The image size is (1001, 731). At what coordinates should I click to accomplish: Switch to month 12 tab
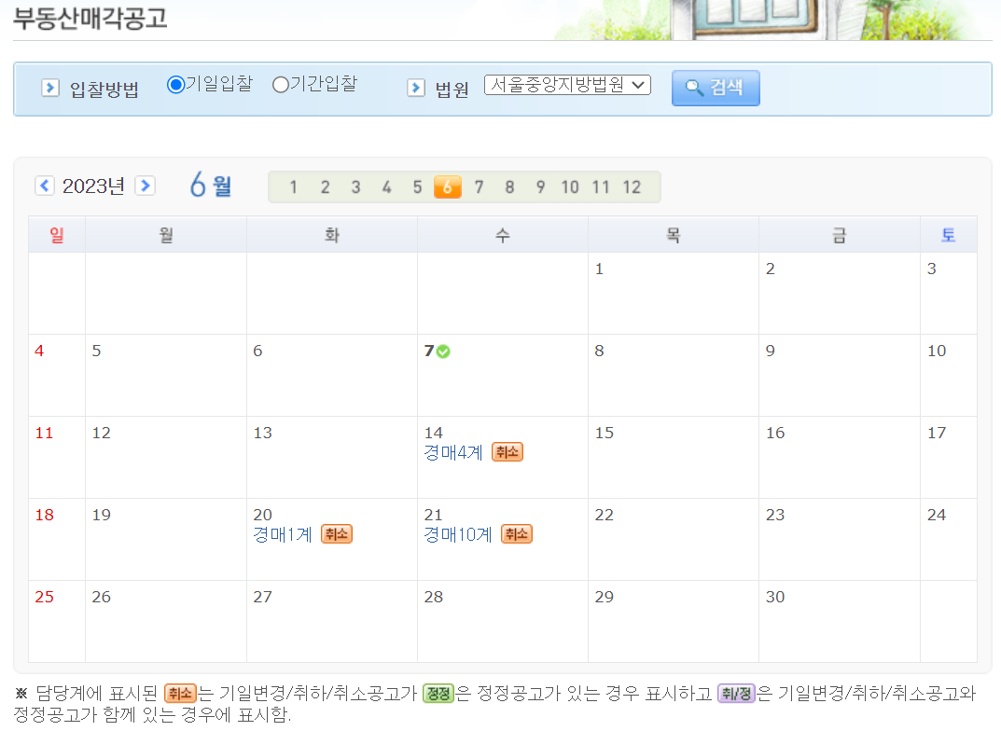[x=632, y=186]
